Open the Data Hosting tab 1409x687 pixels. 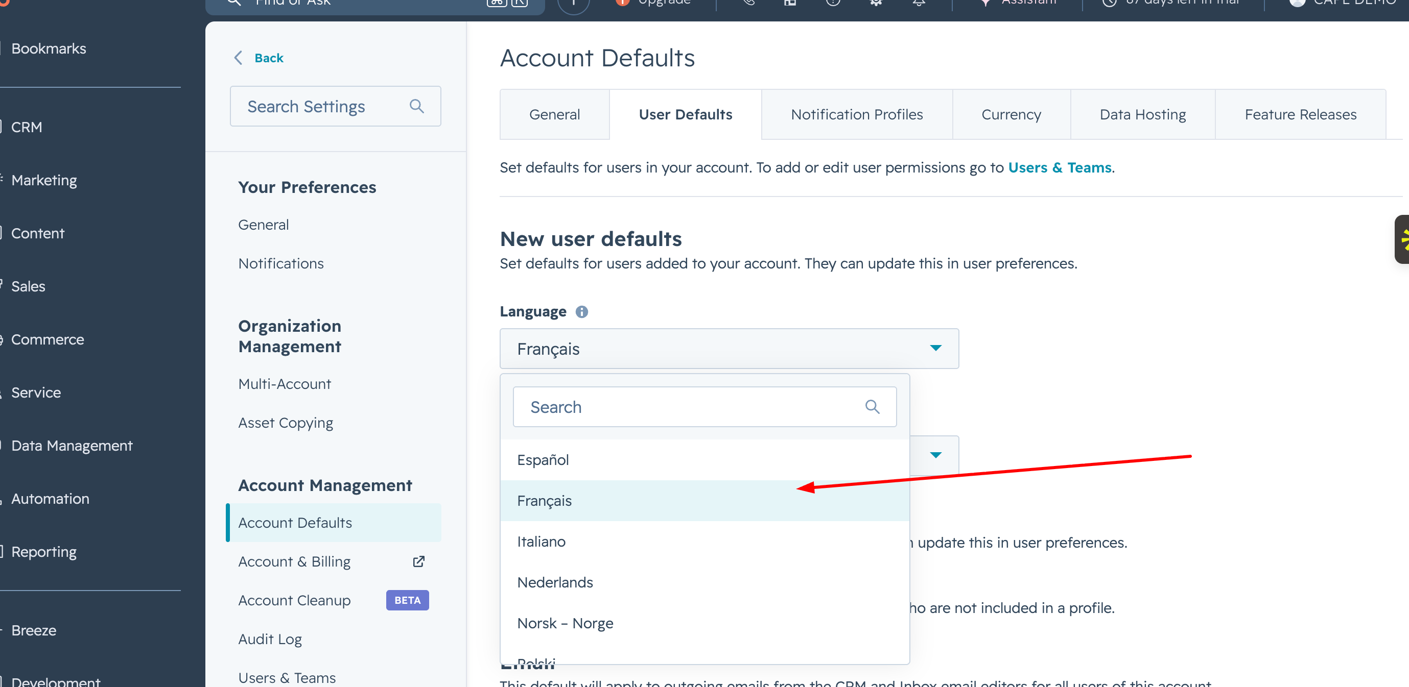(1142, 114)
